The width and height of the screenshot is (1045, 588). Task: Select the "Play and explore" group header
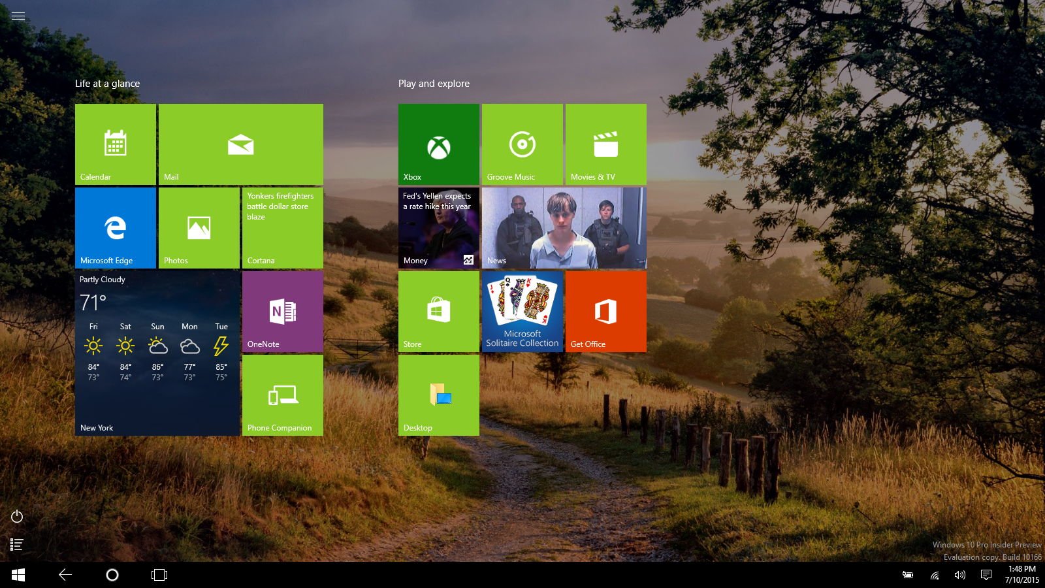pos(434,84)
